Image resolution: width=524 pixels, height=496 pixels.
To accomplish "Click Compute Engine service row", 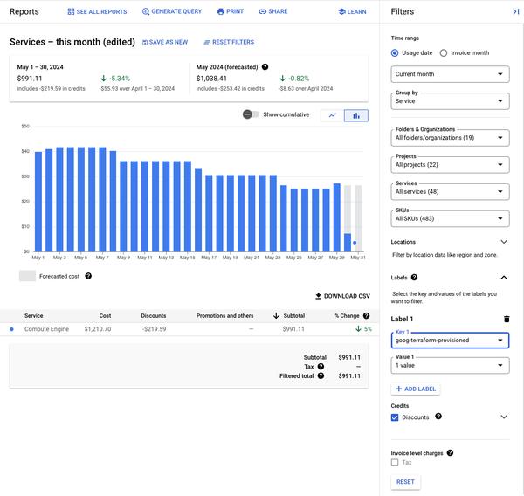I will click(x=190, y=329).
